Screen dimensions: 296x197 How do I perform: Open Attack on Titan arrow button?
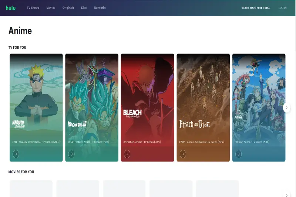(183, 154)
